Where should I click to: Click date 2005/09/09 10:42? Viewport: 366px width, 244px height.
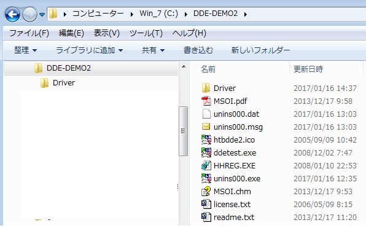pyautogui.click(x=325, y=140)
